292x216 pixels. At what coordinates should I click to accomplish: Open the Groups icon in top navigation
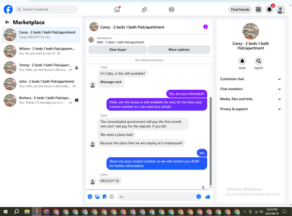point(172,9)
